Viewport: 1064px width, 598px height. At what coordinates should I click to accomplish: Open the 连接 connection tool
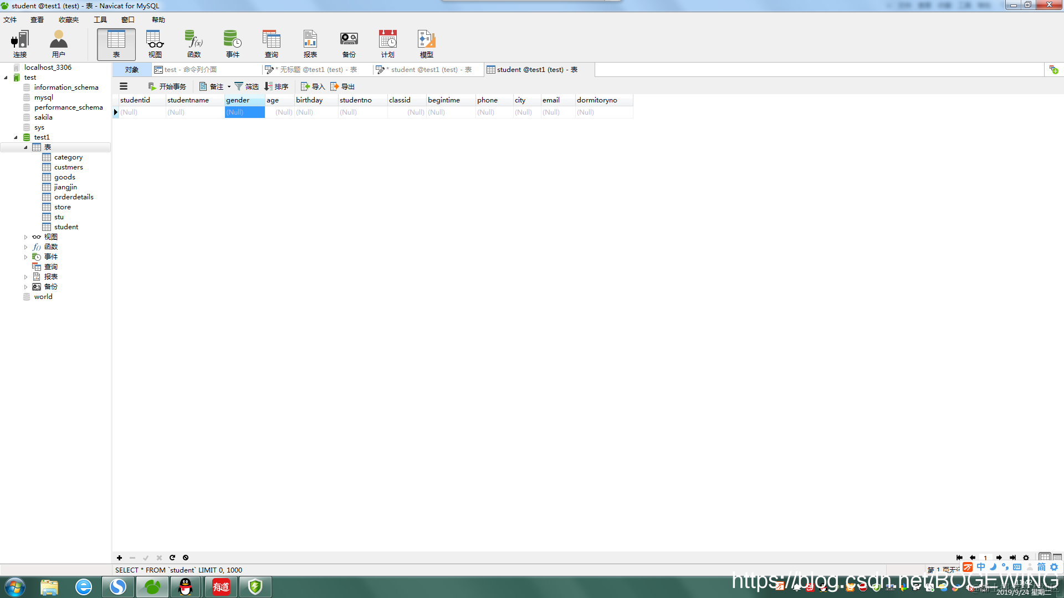tap(20, 44)
